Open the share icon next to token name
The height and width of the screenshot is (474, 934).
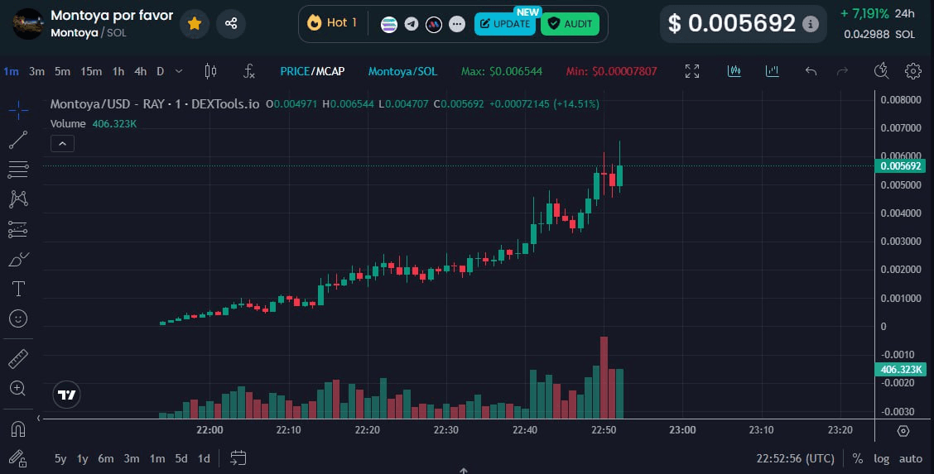coord(231,24)
